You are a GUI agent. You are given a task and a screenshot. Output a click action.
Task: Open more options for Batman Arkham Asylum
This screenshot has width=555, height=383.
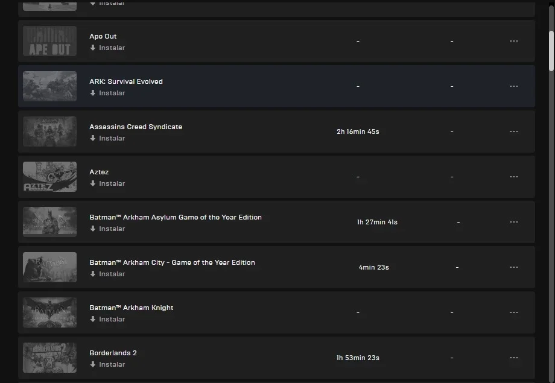(513, 222)
